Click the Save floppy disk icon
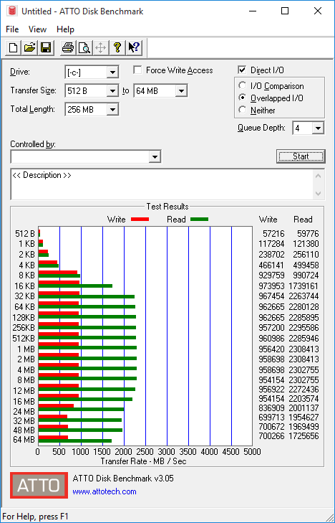Viewport: 335px width, 523px height. pos(46,47)
